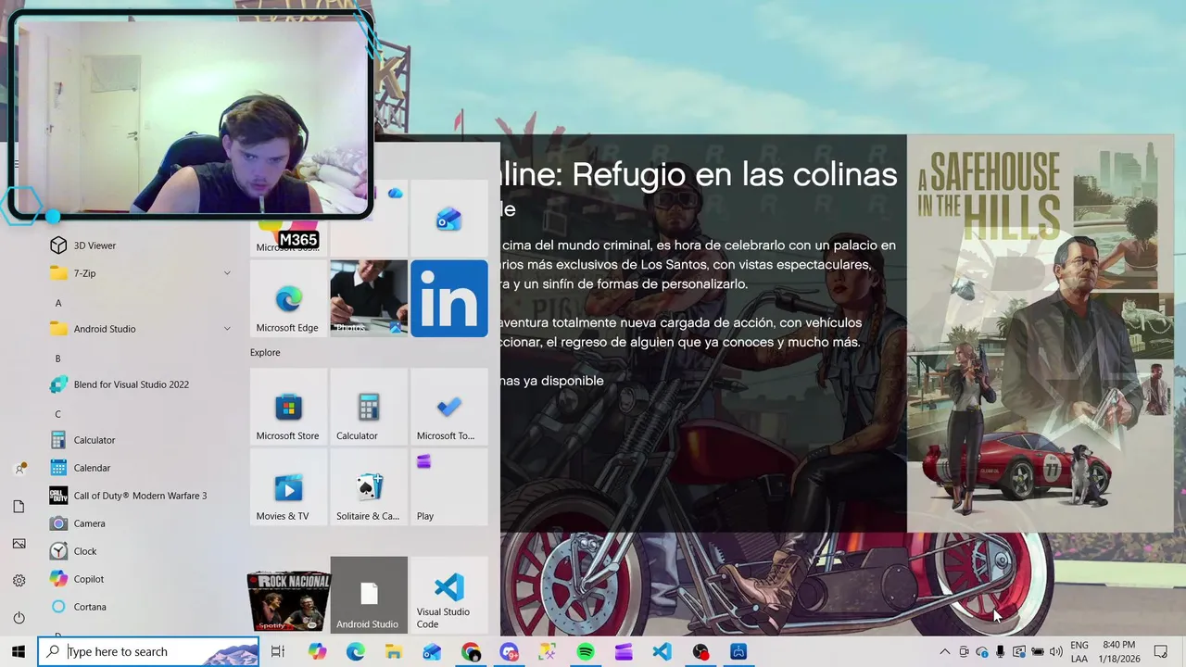Open the Play tile
Image resolution: width=1186 pixels, height=667 pixels.
(x=449, y=487)
